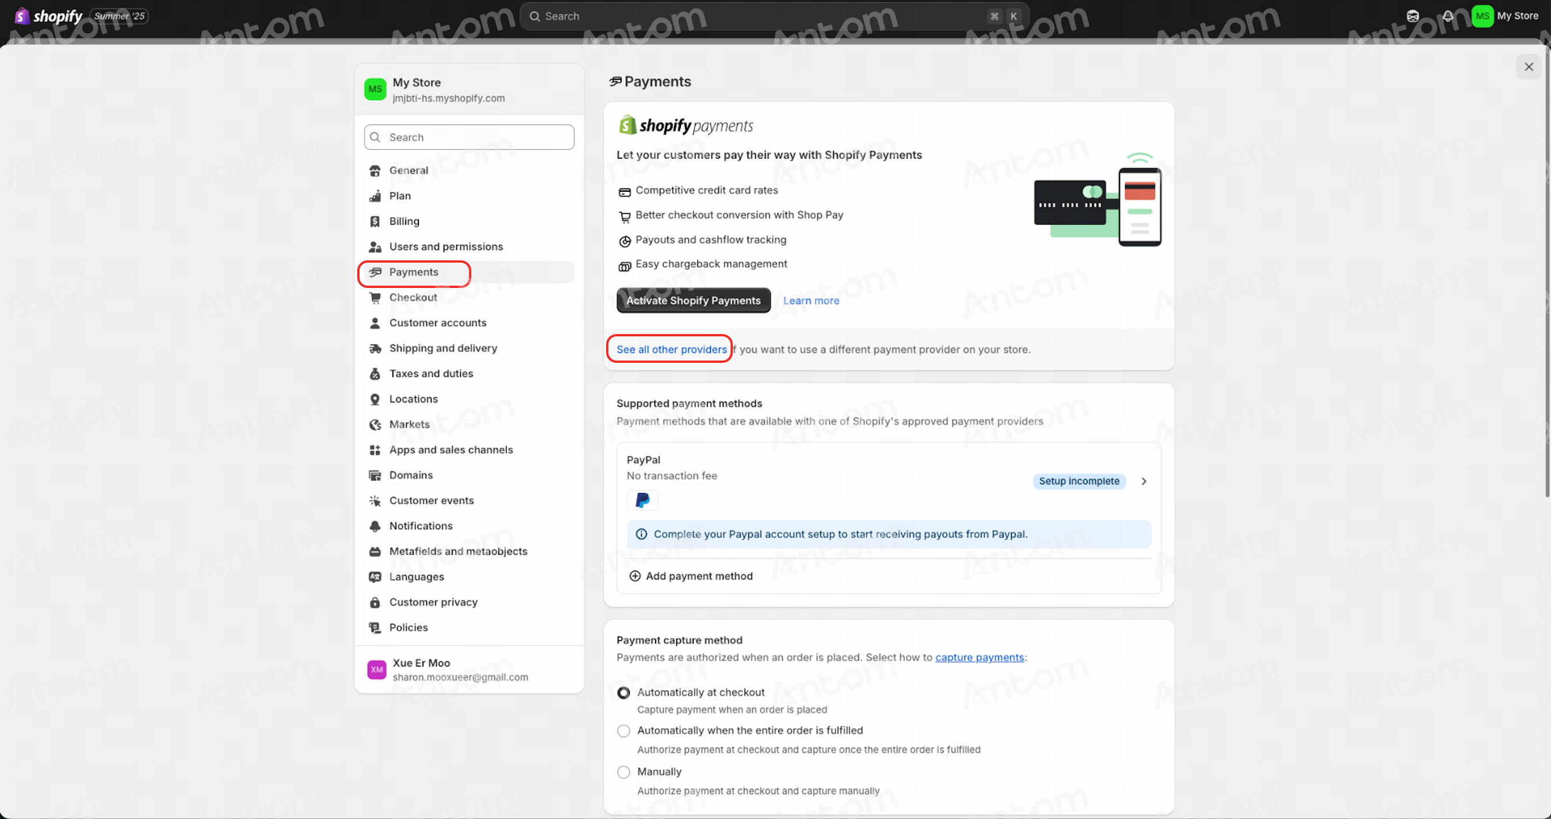Screen dimensions: 1551x819
Task: Click the Summer '25 edition badge
Action: coord(119,16)
